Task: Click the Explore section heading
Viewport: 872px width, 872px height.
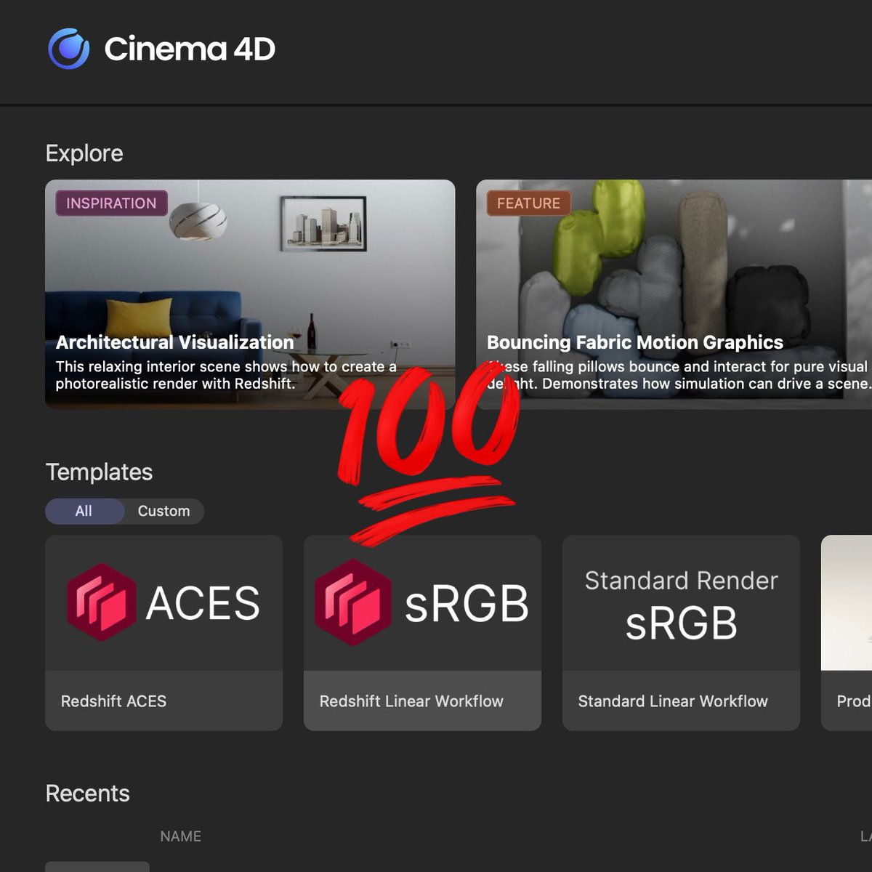Action: [x=84, y=153]
